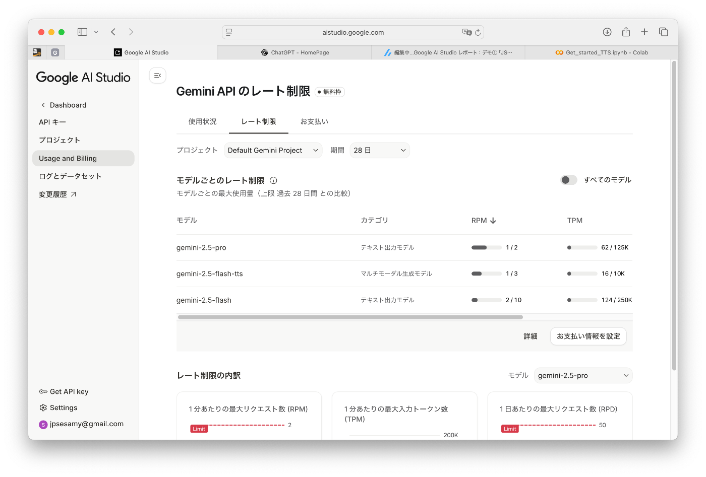Click the gemini-2.5-pro model name in the table

tap(201, 248)
